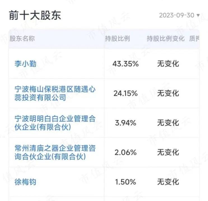
Task: Click the 3.94% holding value
Action: (125, 123)
